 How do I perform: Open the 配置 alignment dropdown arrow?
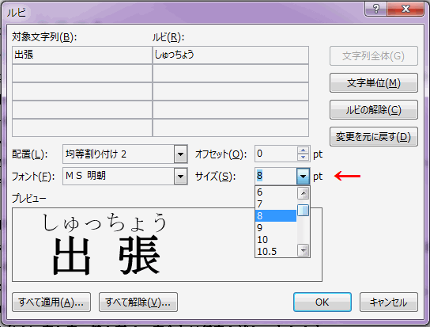(180, 154)
